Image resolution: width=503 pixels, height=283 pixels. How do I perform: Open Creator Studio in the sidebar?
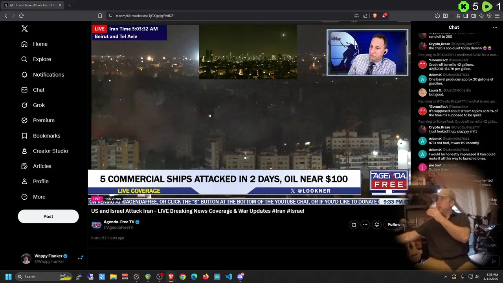[x=45, y=151]
